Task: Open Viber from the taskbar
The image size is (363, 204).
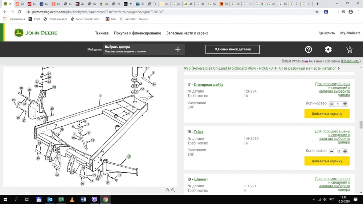Action: [94, 199]
